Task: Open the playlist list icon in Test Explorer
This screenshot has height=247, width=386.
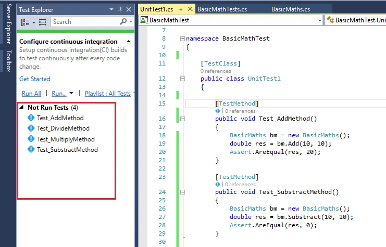Action: coord(43,22)
